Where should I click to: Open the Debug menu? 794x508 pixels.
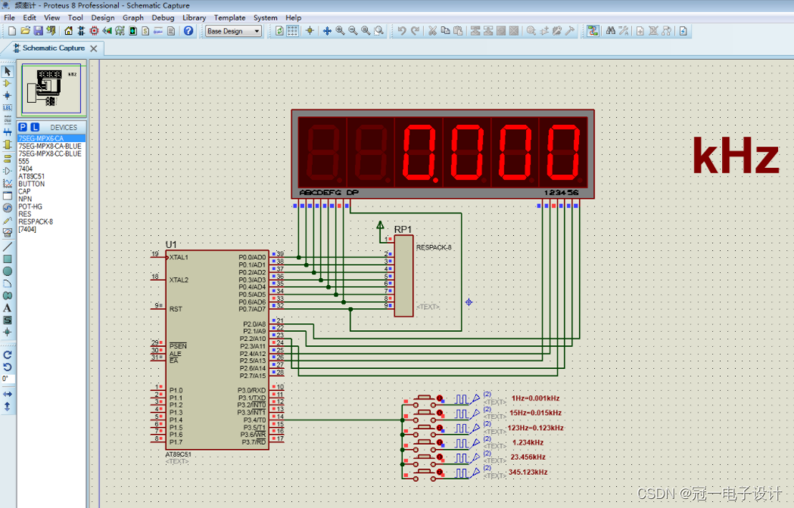[x=163, y=17]
